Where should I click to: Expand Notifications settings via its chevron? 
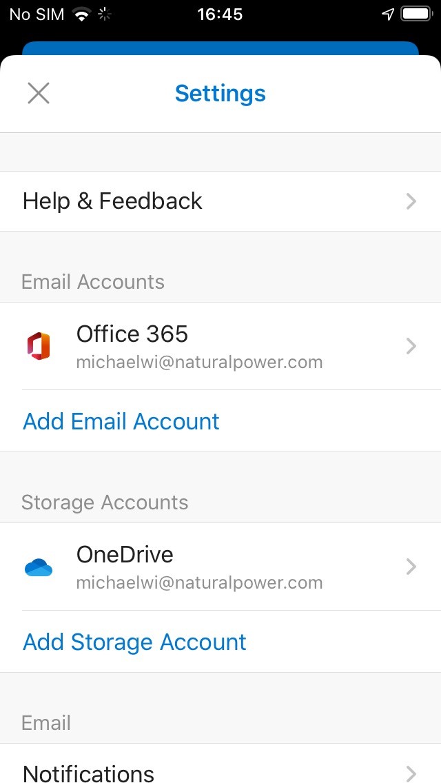coord(411,773)
